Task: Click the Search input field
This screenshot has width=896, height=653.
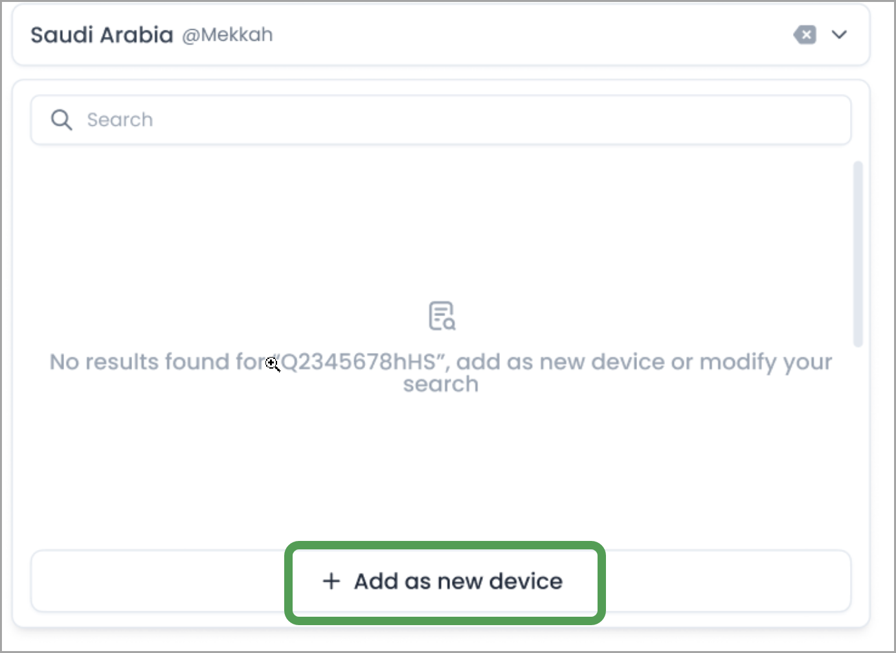Action: point(441,120)
